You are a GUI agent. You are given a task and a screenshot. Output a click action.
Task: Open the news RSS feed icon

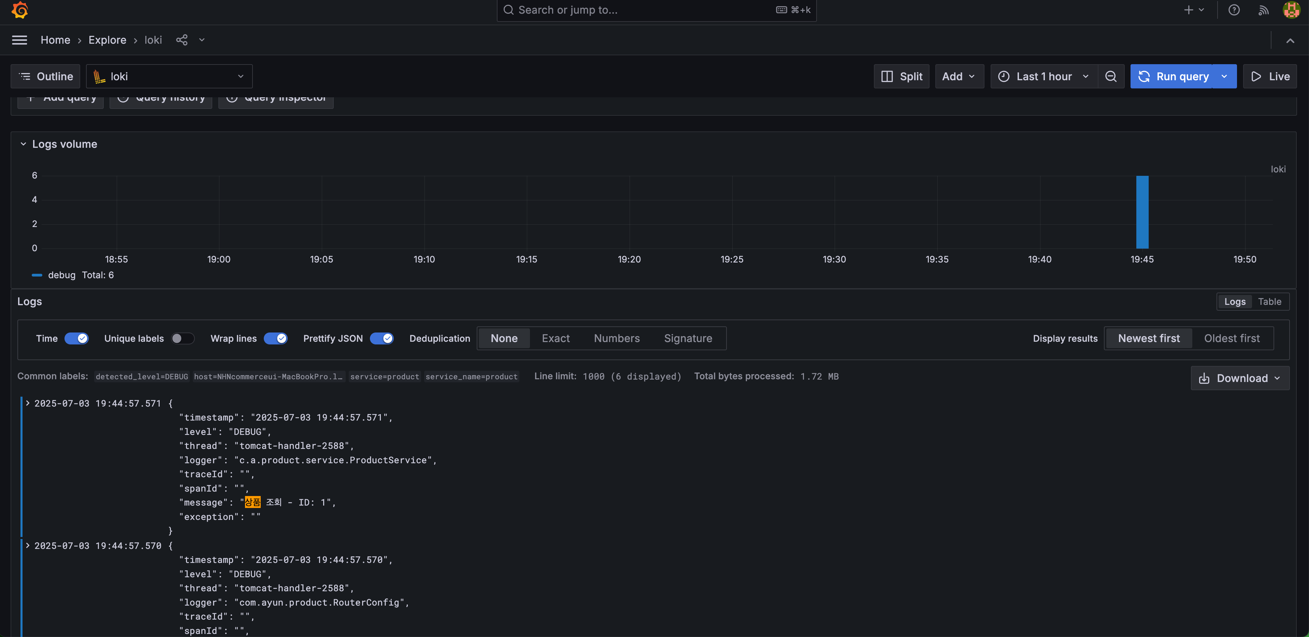coord(1263,10)
